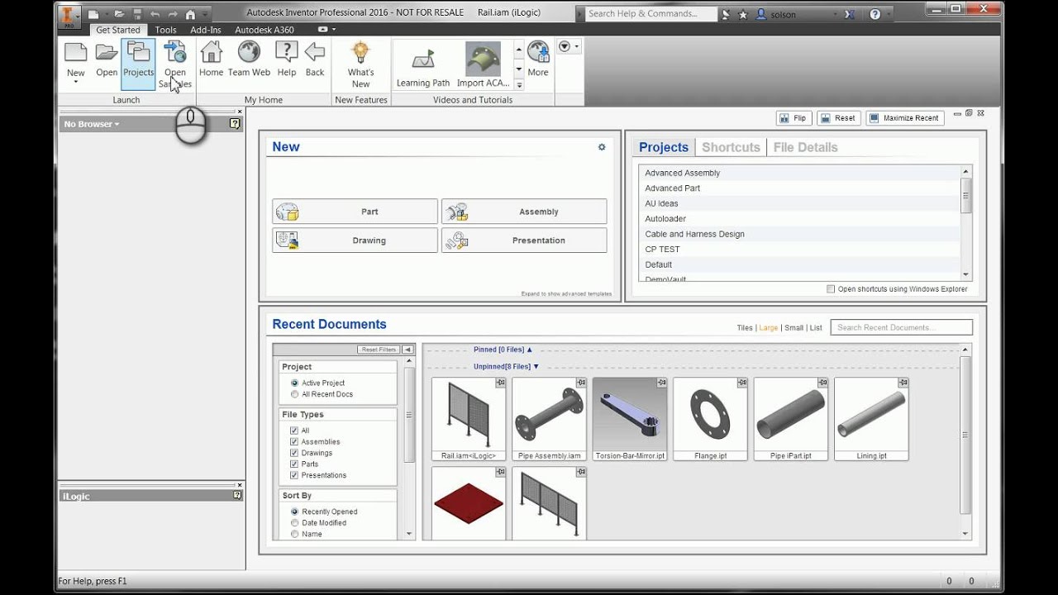The width and height of the screenshot is (1058, 595).
Task: Uncheck the Assemblies file type filter
Action: 294,441
